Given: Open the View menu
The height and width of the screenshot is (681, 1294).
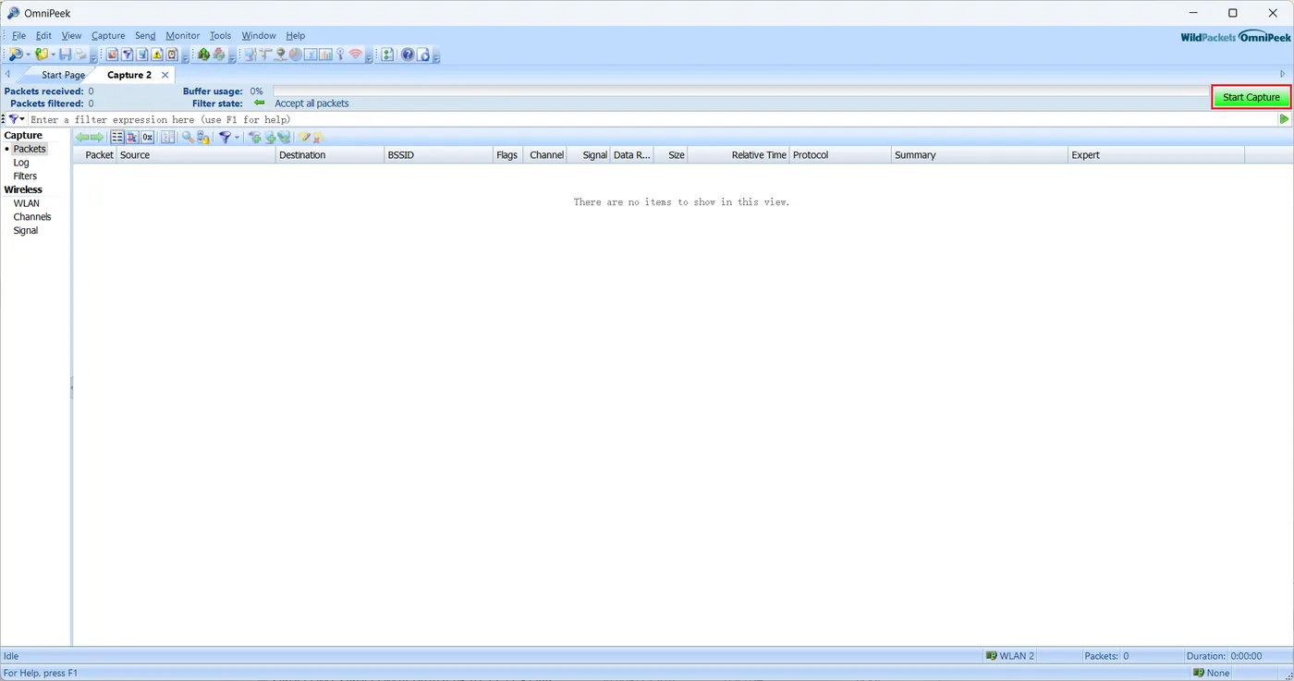Looking at the screenshot, I should 71,36.
